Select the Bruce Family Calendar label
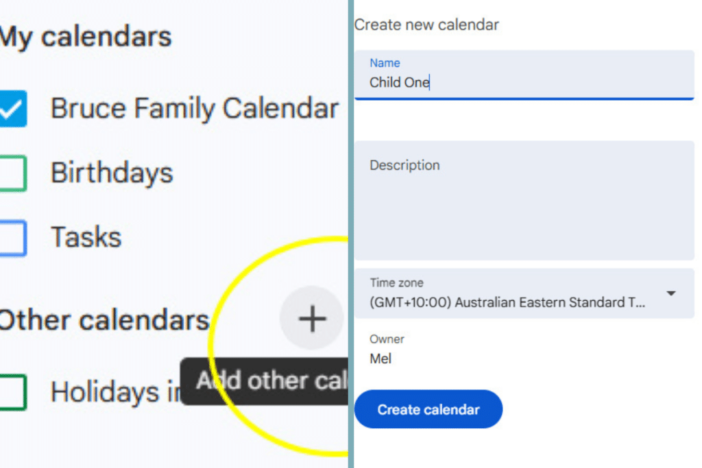702x468 pixels. click(194, 108)
